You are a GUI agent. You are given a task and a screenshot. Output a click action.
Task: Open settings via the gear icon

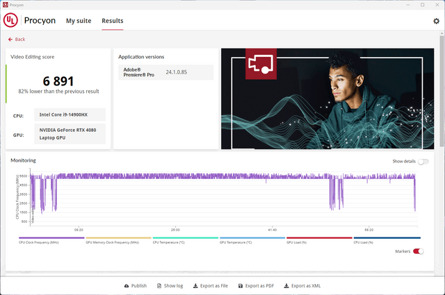click(436, 22)
